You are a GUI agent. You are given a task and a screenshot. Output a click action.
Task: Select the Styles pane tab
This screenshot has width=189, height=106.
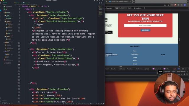[x=161, y=72]
